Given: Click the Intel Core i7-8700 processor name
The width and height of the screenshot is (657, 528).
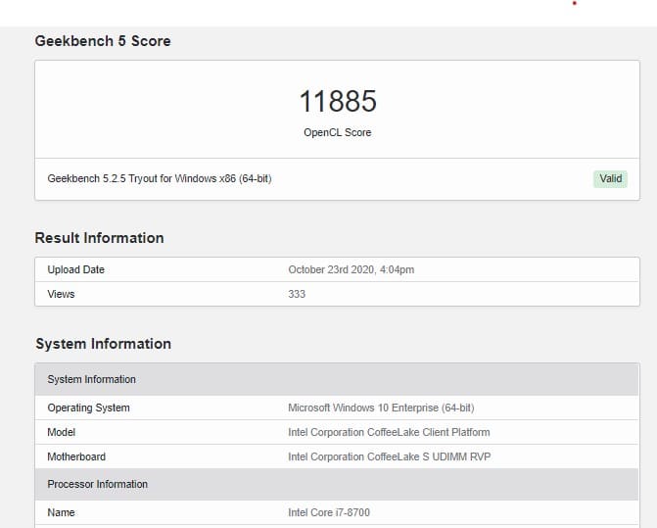Looking at the screenshot, I should click(x=329, y=513).
